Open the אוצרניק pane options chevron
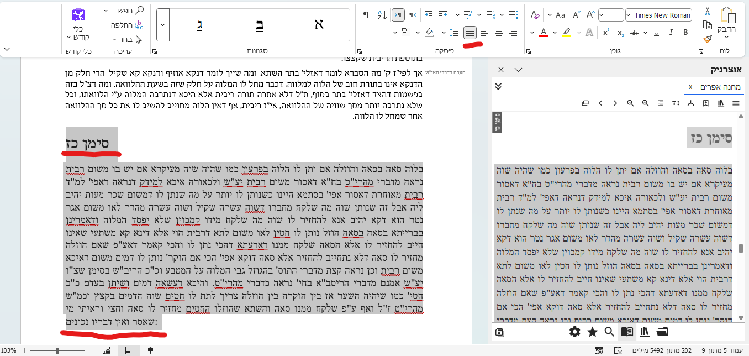 [518, 70]
